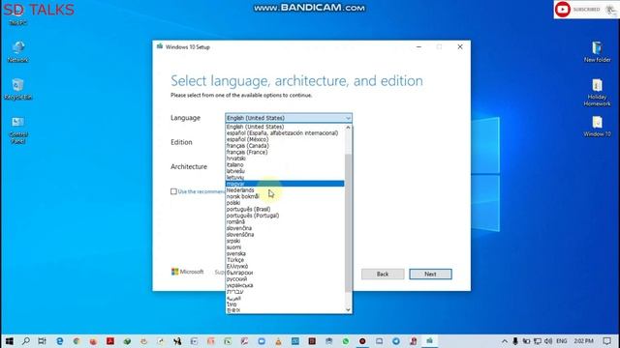Viewport: 620px width, 348px height.
Task: Click the language list scrollbar thumb
Action: (x=348, y=223)
